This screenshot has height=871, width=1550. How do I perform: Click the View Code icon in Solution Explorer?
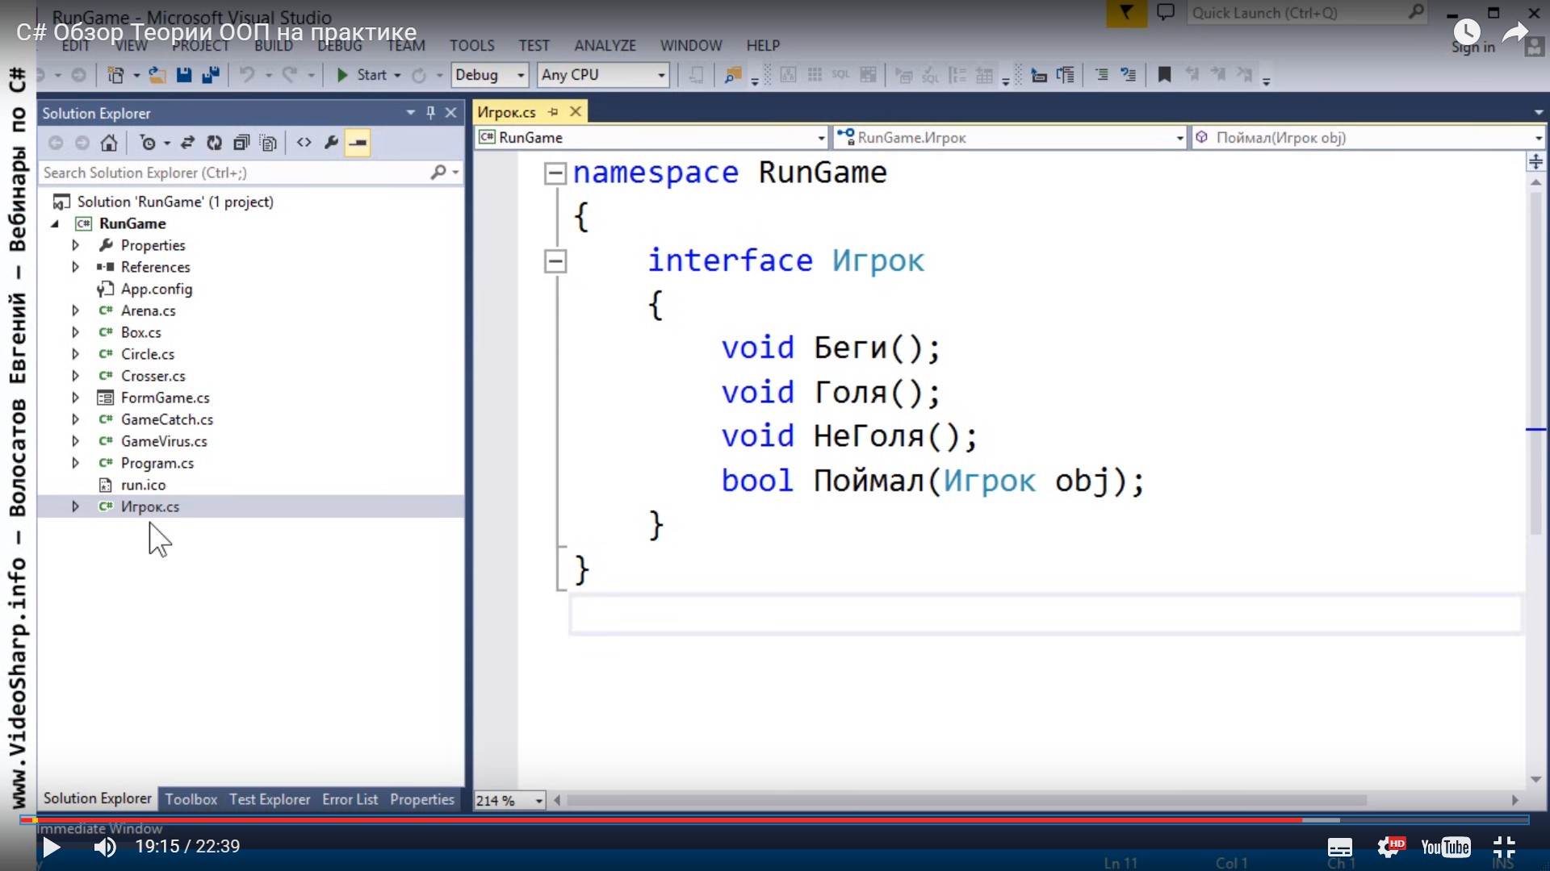[x=304, y=143]
